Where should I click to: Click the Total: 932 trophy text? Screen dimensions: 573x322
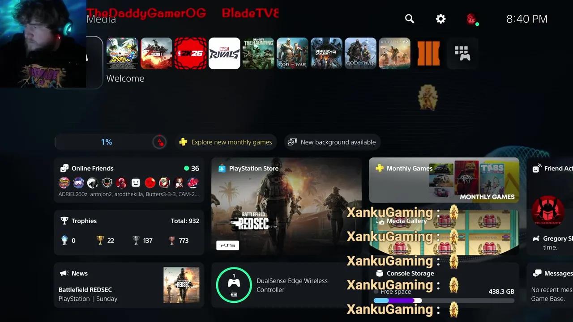coord(185,221)
